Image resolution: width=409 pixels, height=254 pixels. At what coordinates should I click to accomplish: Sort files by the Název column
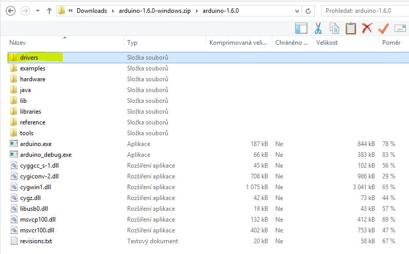pyautogui.click(x=17, y=43)
